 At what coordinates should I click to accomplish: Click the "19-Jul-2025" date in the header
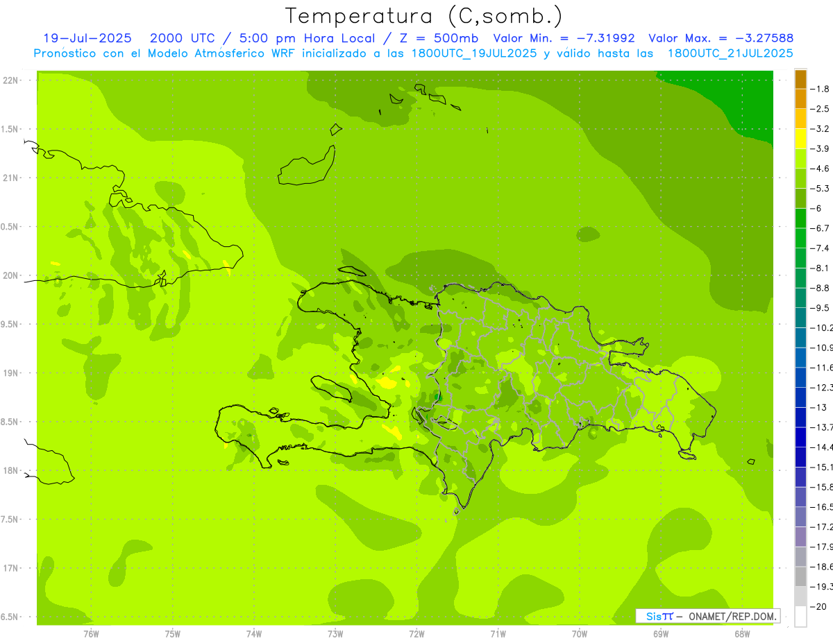tap(87, 38)
